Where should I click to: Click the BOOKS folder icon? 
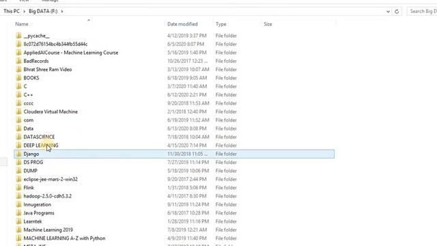18,78
